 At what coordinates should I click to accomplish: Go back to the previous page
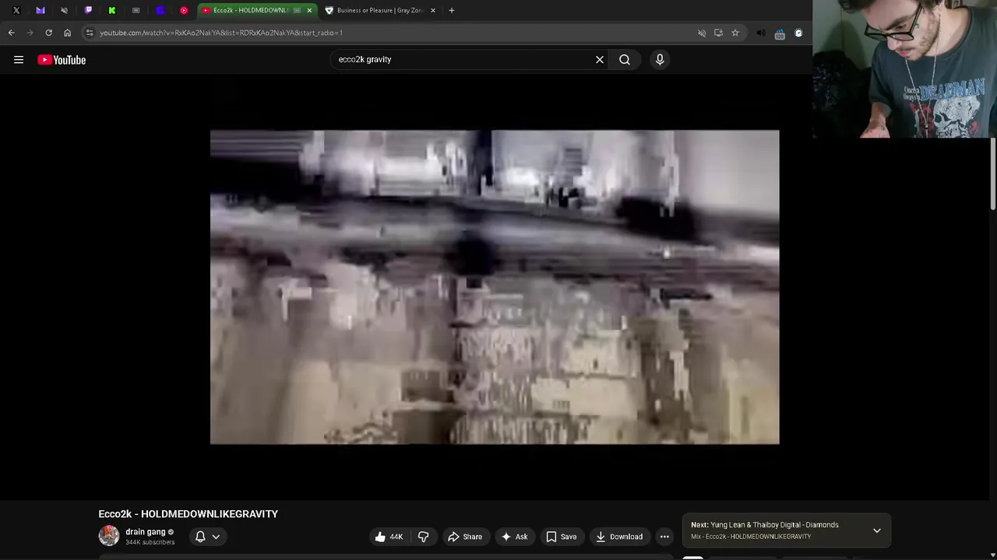coord(11,33)
